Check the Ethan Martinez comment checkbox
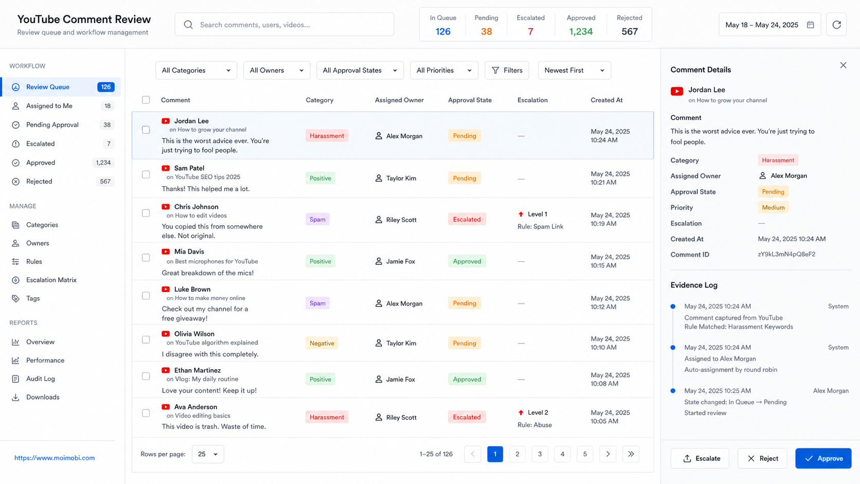The width and height of the screenshot is (860, 484). click(x=146, y=376)
